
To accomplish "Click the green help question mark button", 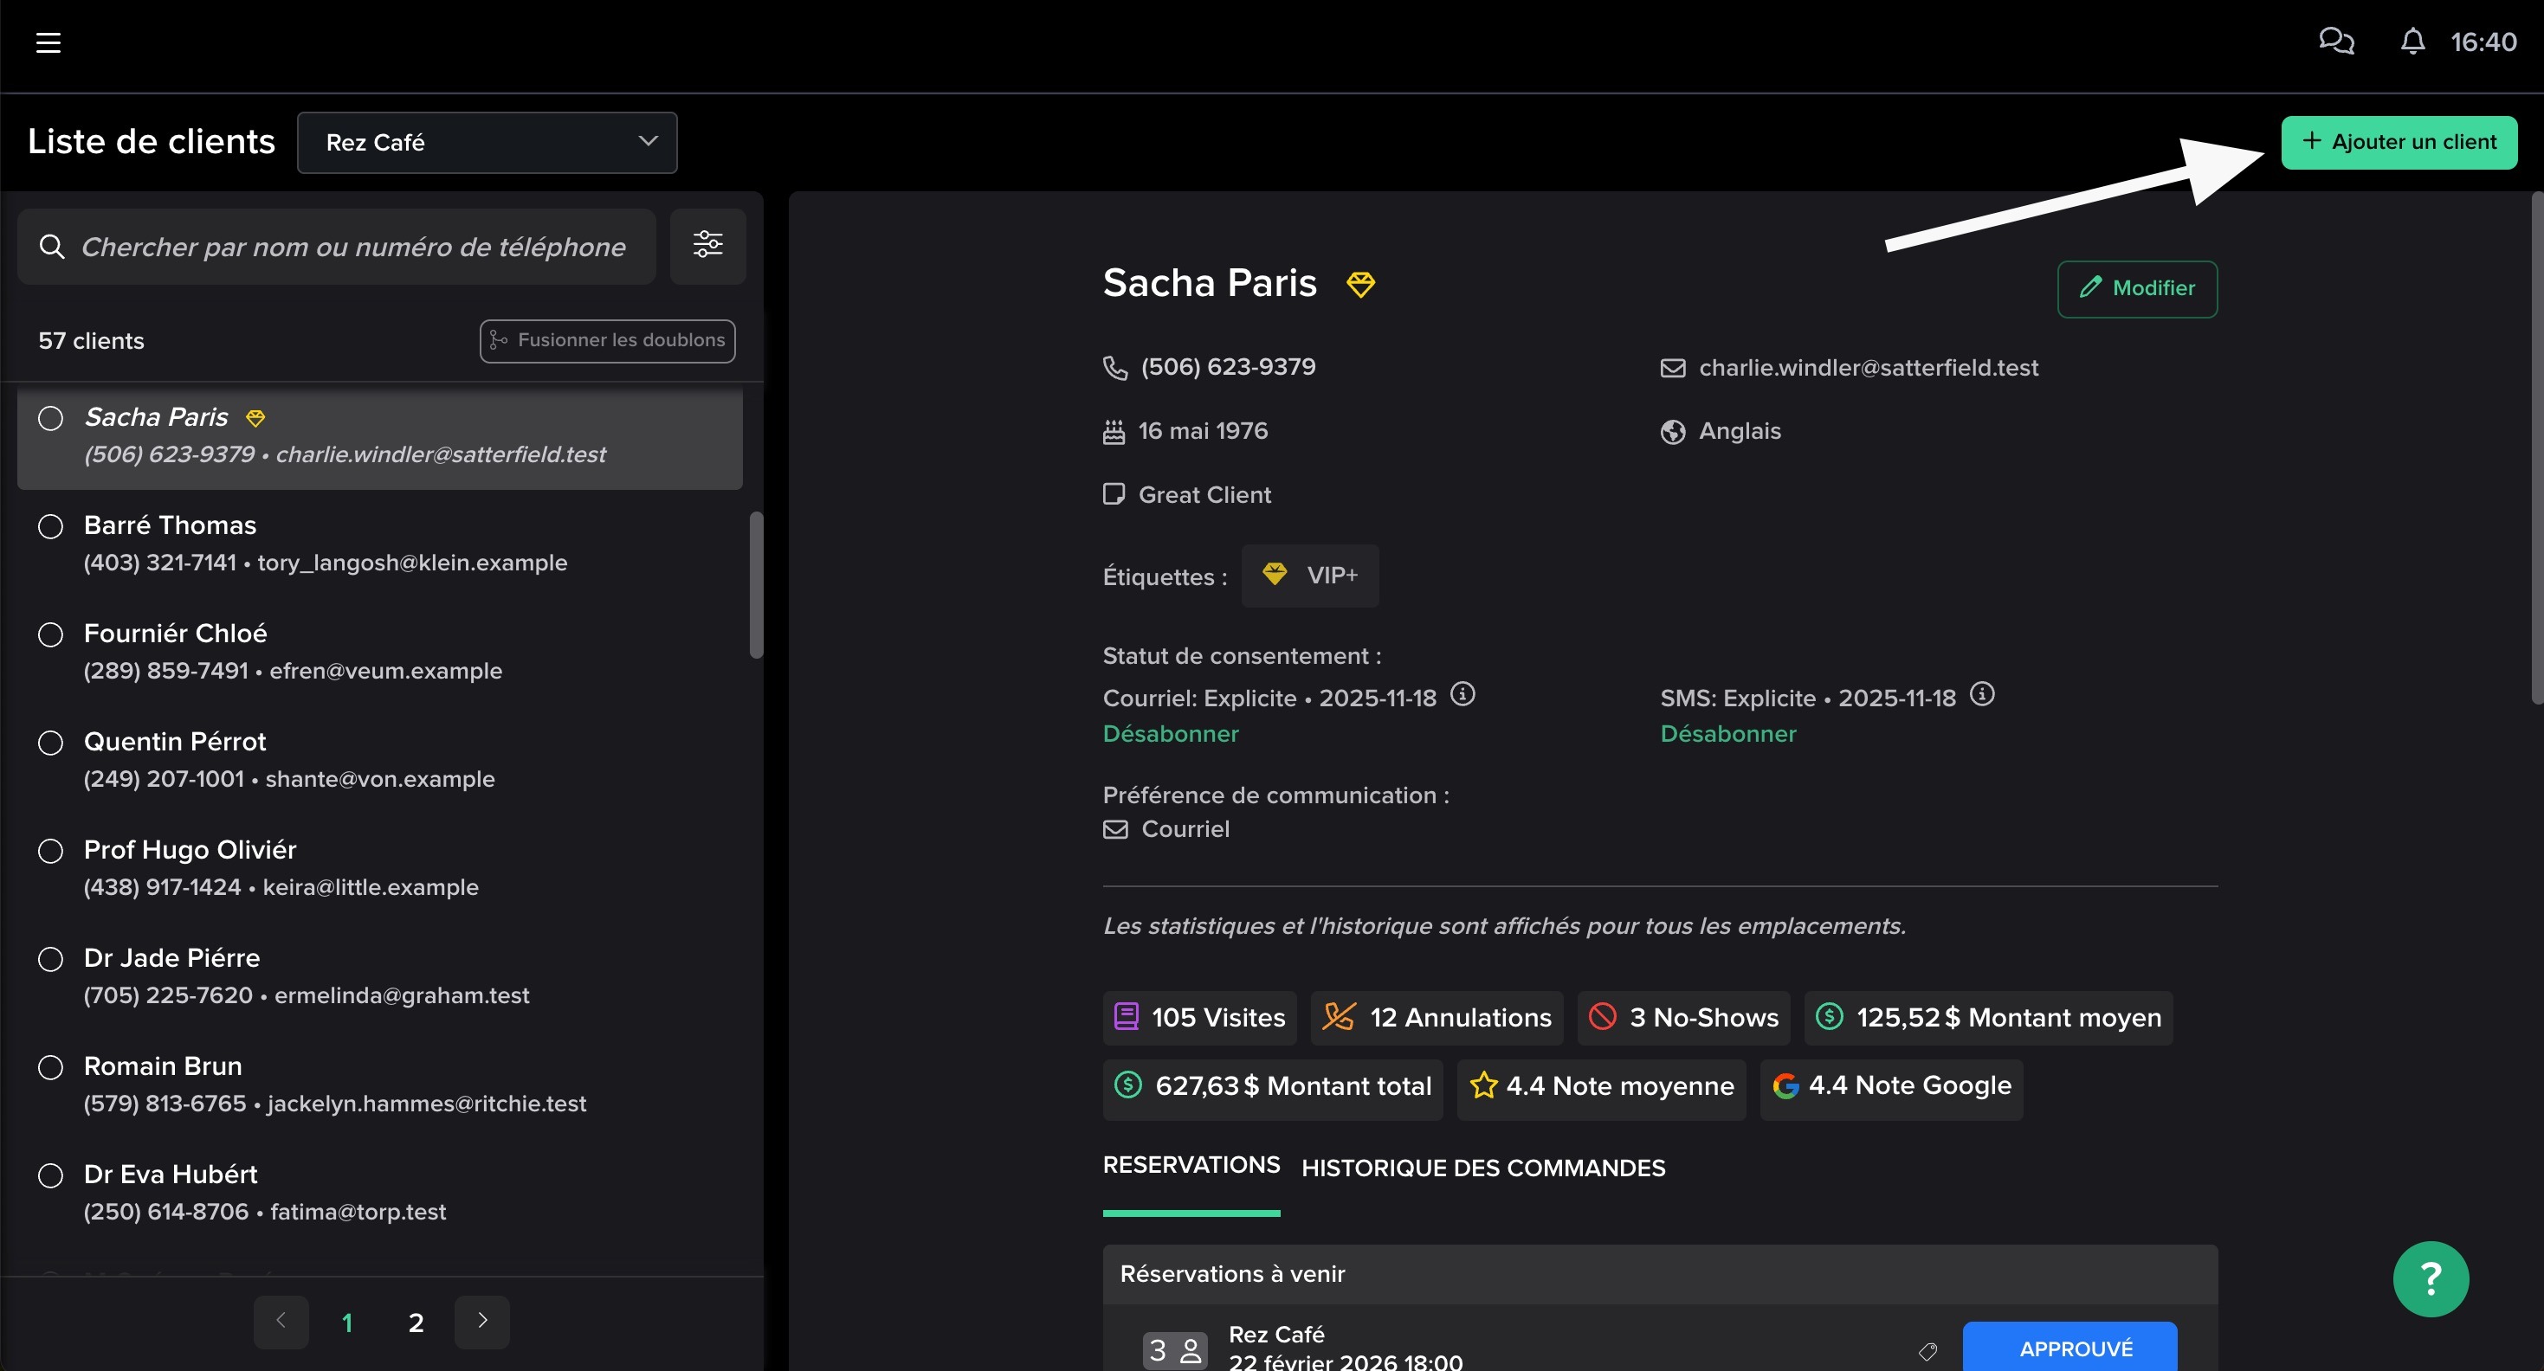I will [x=2430, y=1278].
